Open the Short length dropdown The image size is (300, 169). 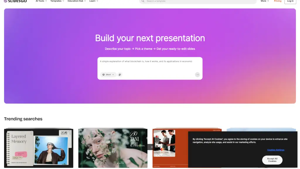[108, 75]
